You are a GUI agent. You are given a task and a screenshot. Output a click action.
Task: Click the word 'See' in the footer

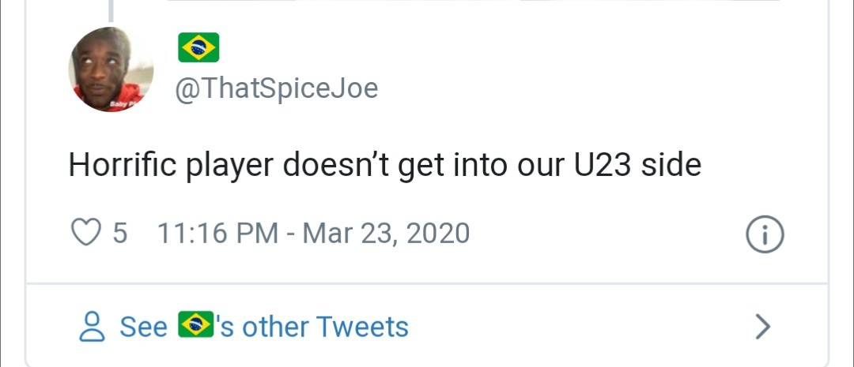[x=143, y=326]
